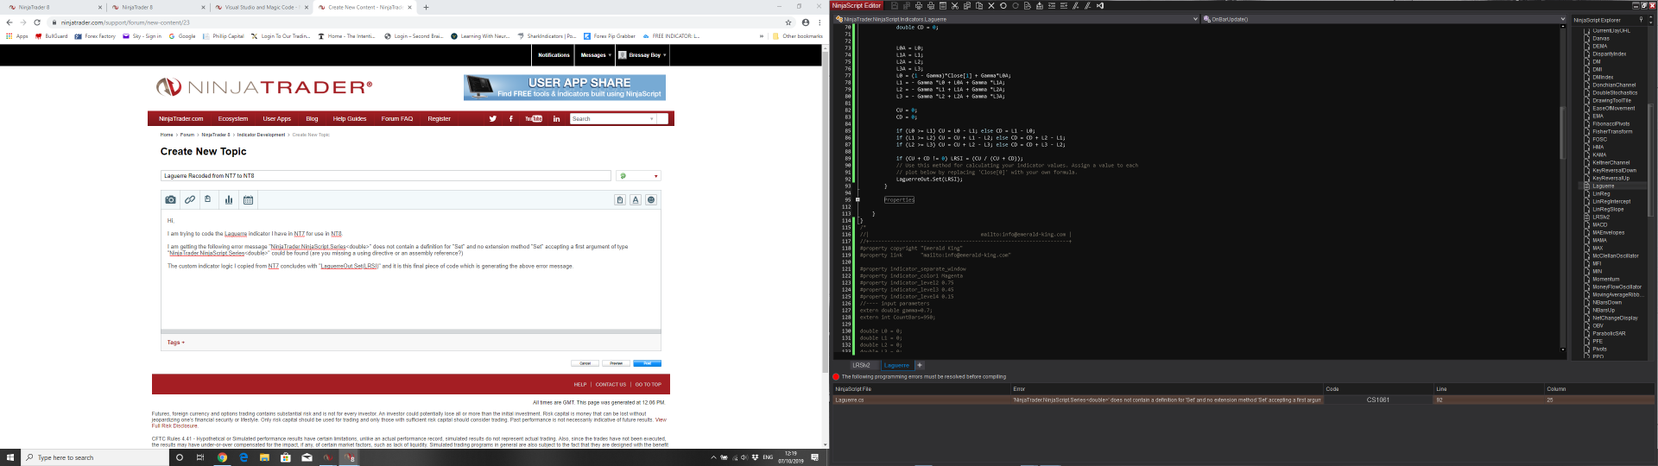Screen dimensions: 1658x466
Task: Show hidden system tray icons
Action: (x=713, y=457)
